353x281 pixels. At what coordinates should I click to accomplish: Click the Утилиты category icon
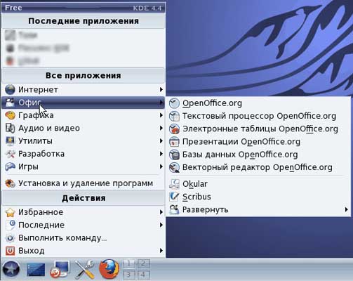tap(10, 141)
